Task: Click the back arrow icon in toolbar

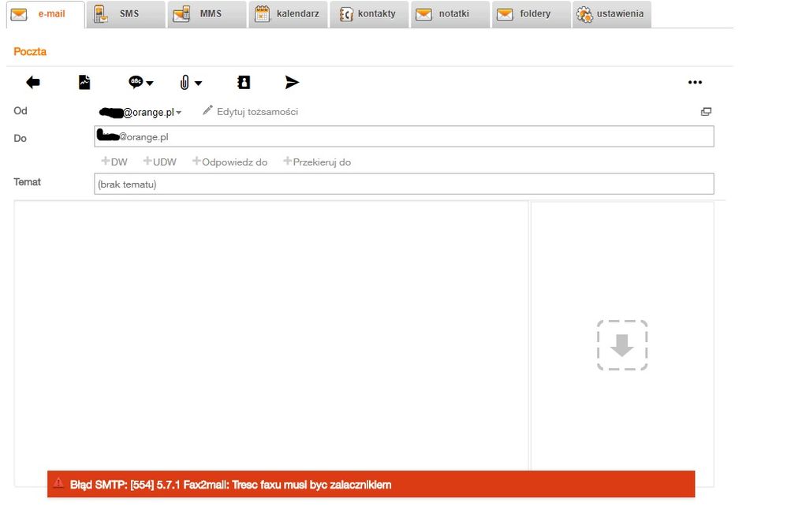Action: point(33,82)
